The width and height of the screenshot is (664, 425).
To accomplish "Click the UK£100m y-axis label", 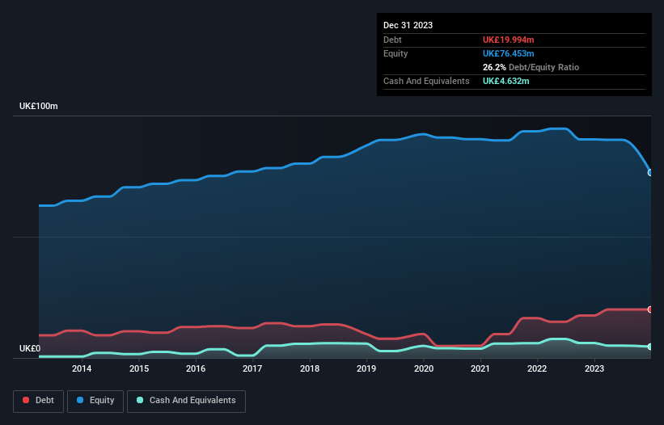I will click(x=39, y=106).
